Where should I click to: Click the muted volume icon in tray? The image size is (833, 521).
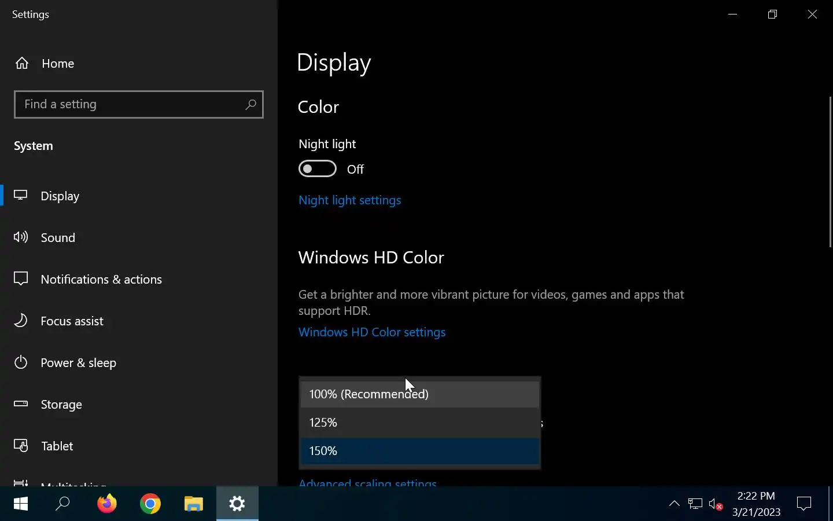click(716, 505)
